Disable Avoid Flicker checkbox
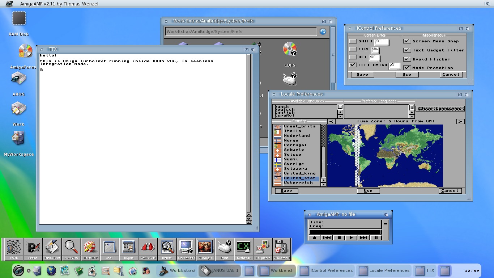 click(407, 59)
